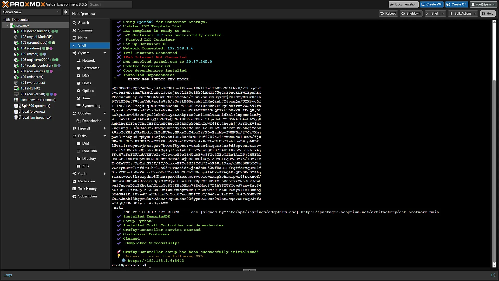Select 102 (mysql-MariaDB) in tree
The height and width of the screenshot is (281, 499).
pos(35,37)
